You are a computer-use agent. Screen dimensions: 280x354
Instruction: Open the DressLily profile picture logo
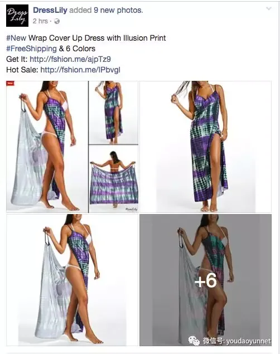(17, 16)
